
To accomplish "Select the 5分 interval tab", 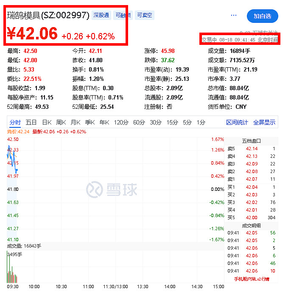I will (187, 122).
